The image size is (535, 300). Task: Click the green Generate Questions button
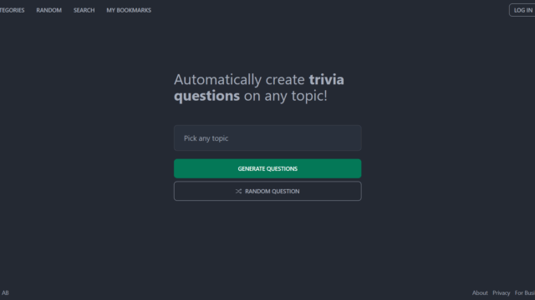click(267, 168)
